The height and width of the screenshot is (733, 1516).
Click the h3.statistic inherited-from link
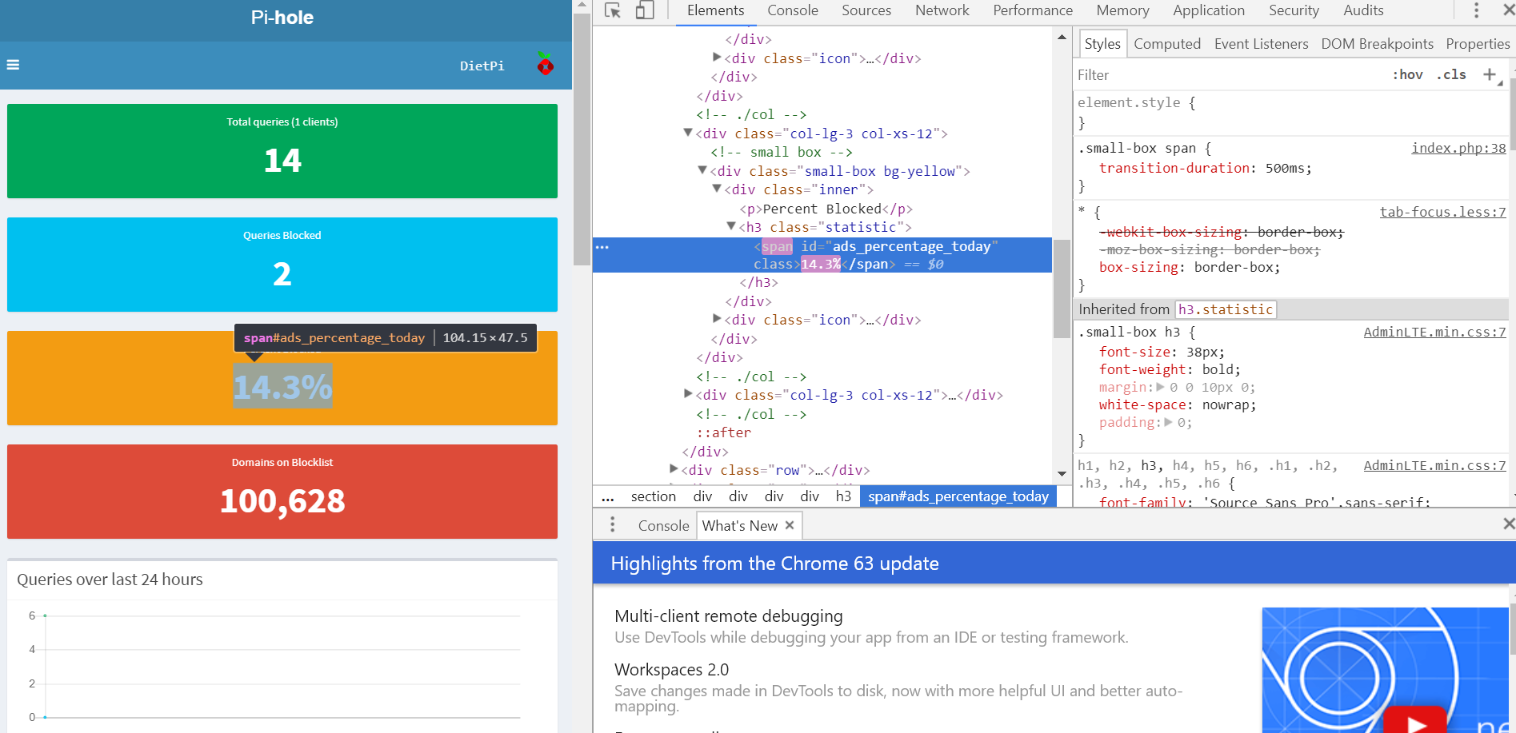[x=1225, y=309]
